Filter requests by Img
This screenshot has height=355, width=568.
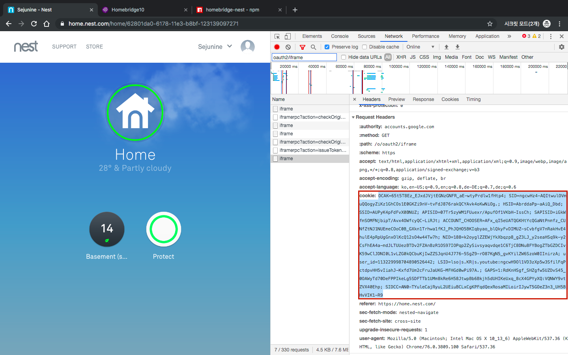click(437, 57)
